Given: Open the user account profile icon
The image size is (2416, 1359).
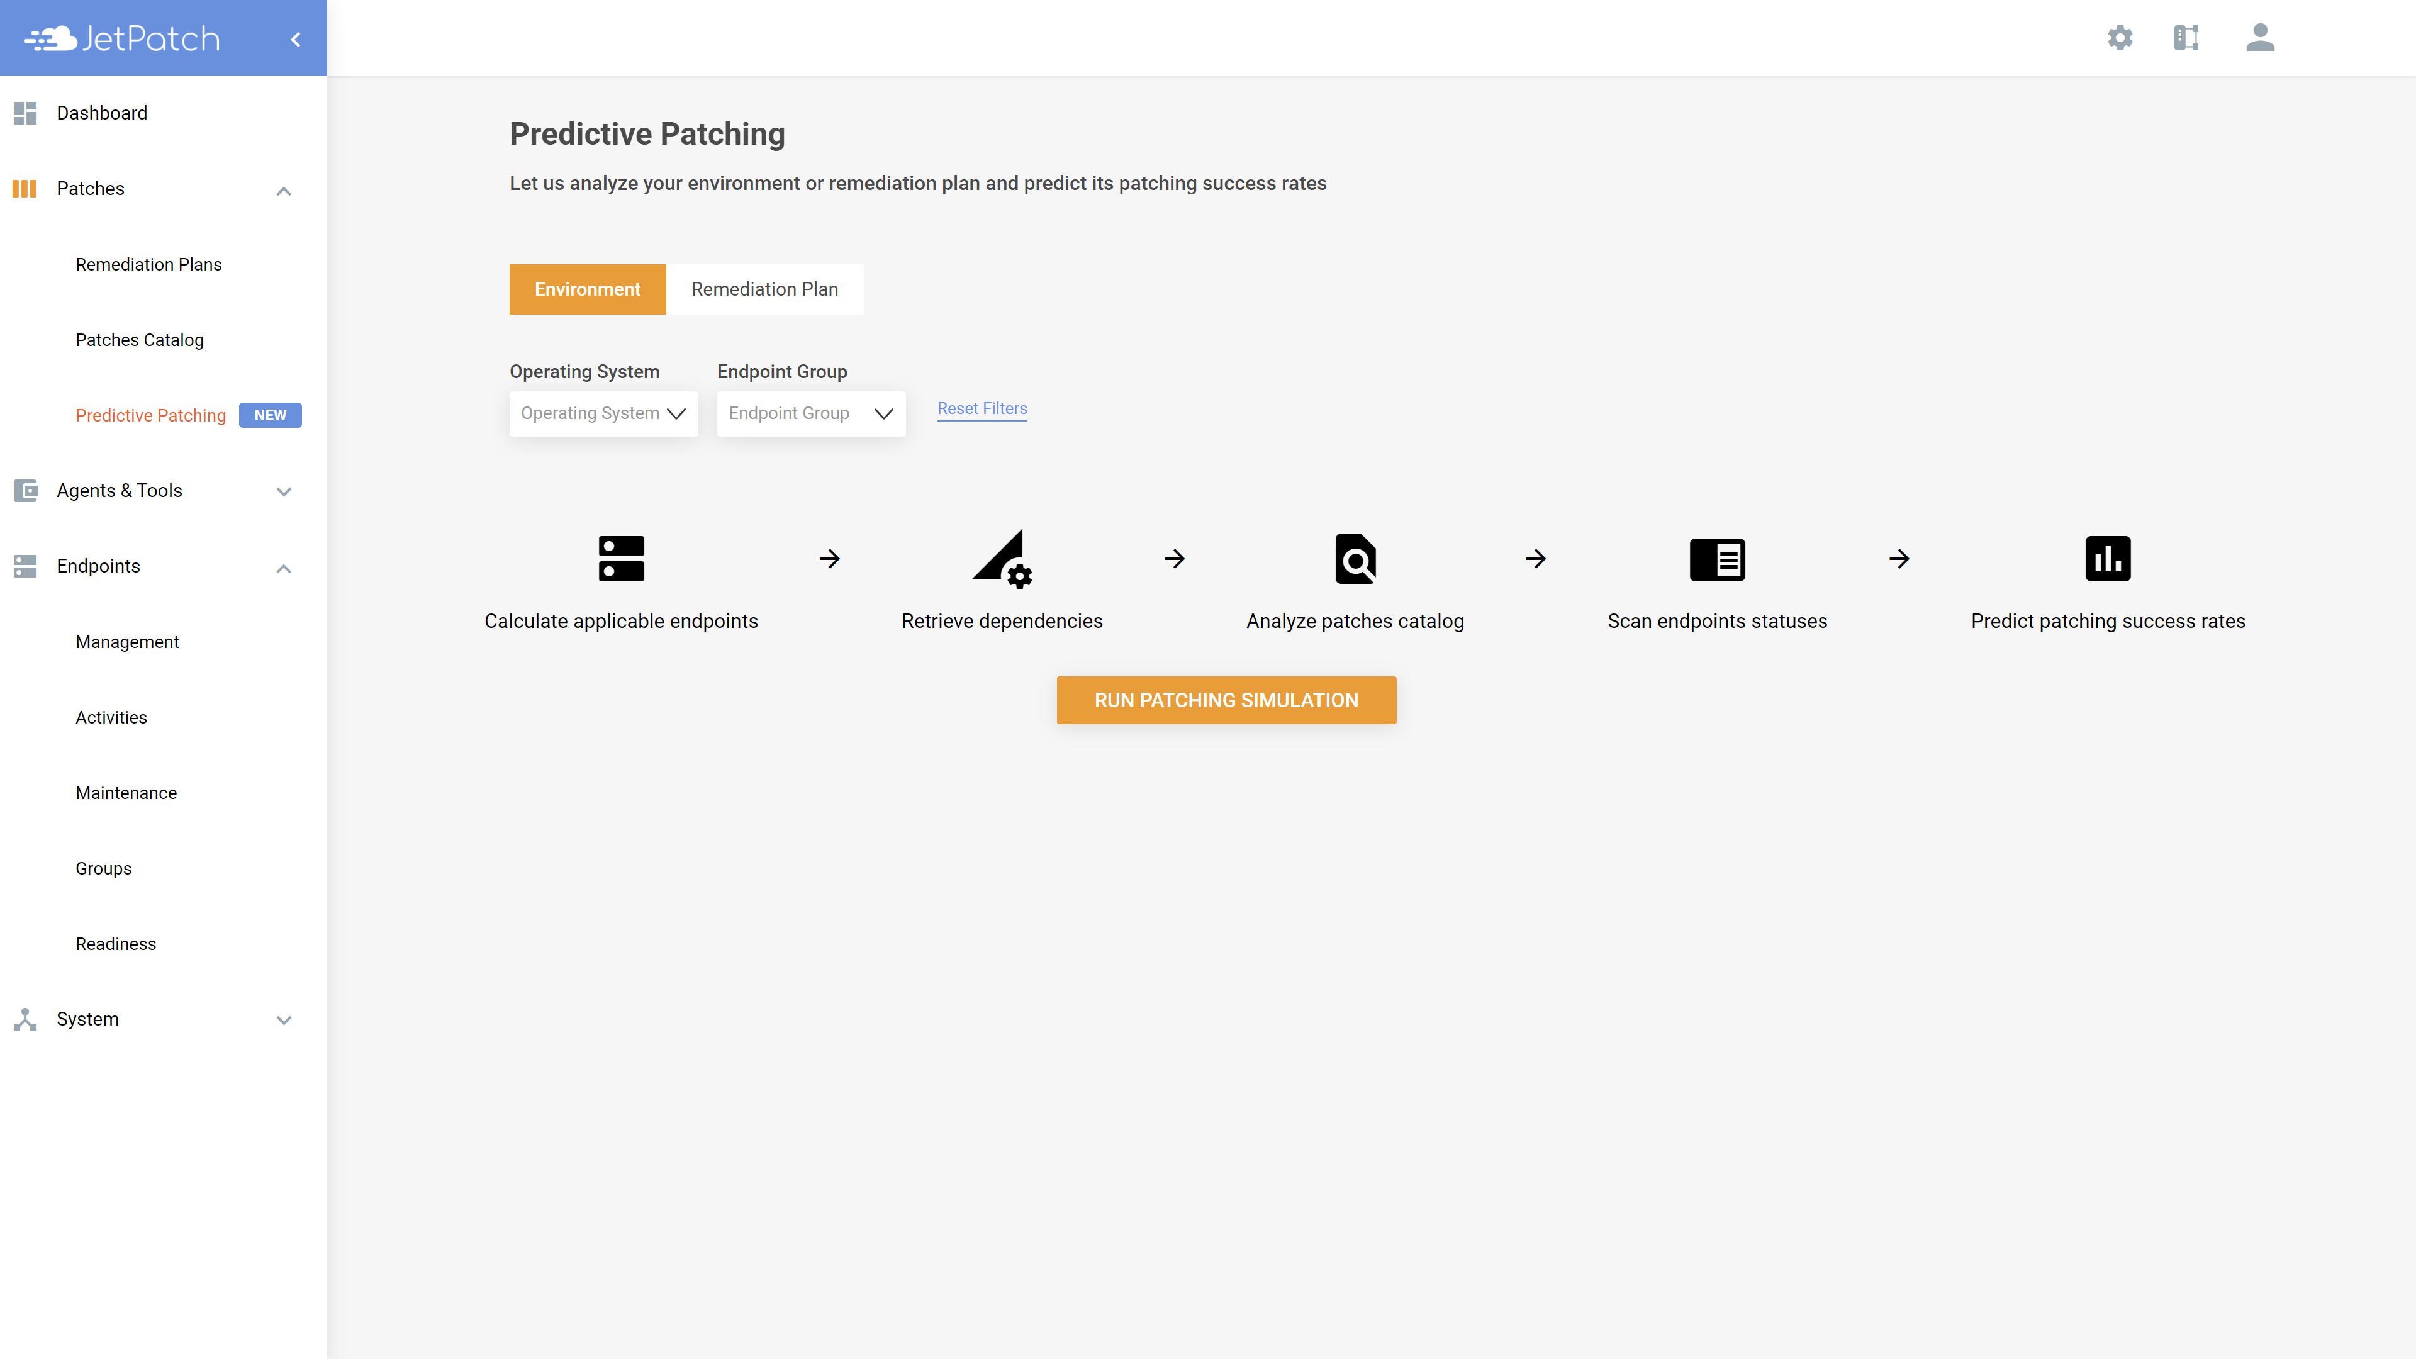Looking at the screenshot, I should click(x=2261, y=38).
